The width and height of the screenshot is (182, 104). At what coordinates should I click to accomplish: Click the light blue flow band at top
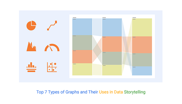[x=97, y=27]
